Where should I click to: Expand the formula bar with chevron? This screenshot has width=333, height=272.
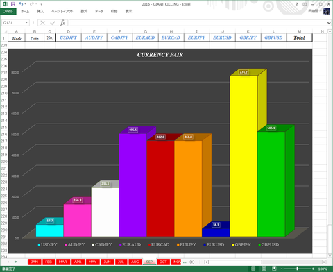pos(329,23)
